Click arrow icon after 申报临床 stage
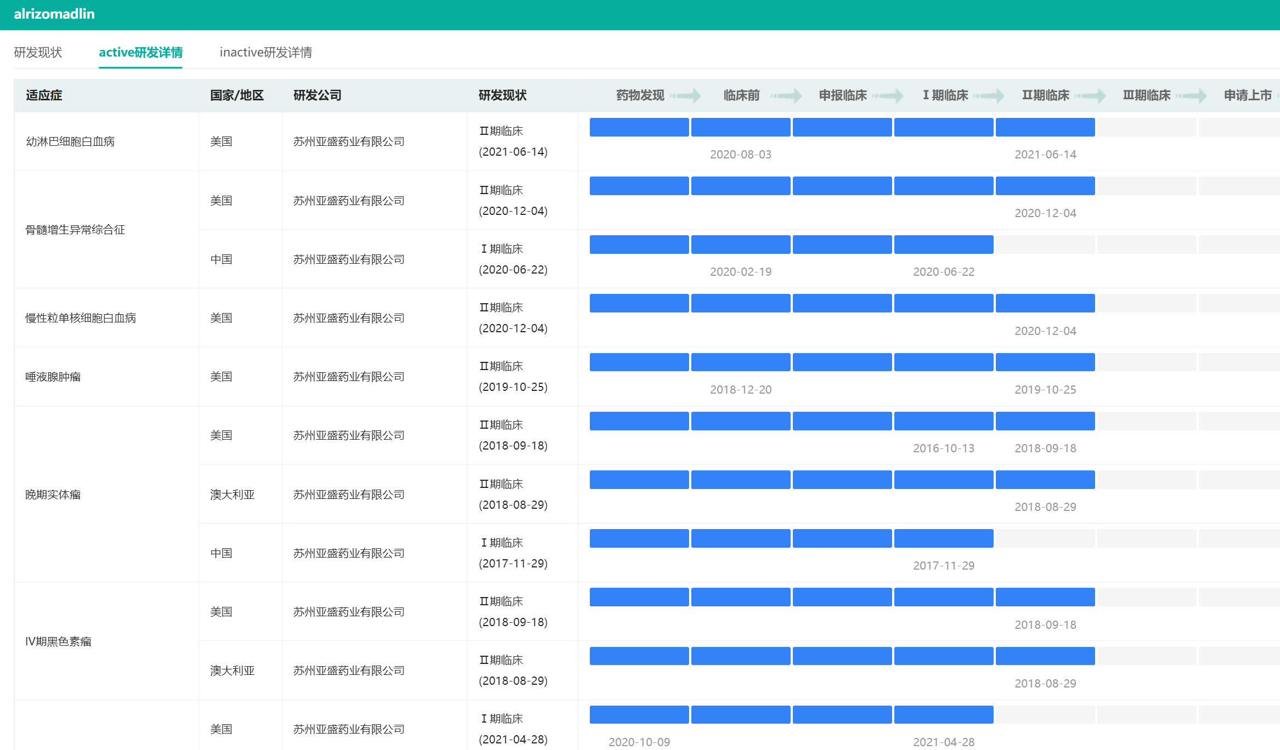This screenshot has width=1280, height=750. tap(888, 95)
